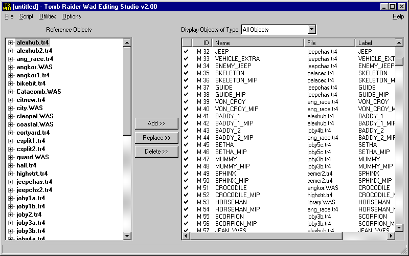Expand the ang_race.tr4 tree node
Image resolution: width=409 pixels, height=256 pixels.
pyautogui.click(x=10, y=59)
